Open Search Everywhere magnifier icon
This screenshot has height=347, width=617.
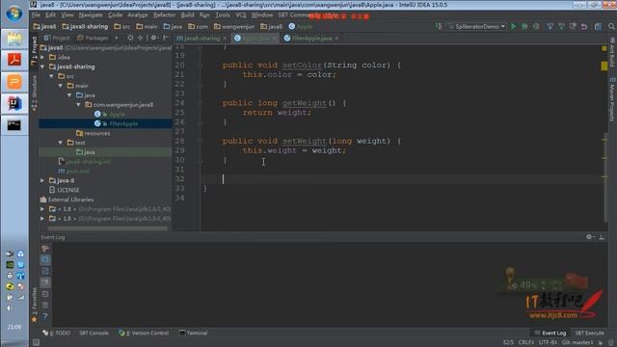pos(611,26)
